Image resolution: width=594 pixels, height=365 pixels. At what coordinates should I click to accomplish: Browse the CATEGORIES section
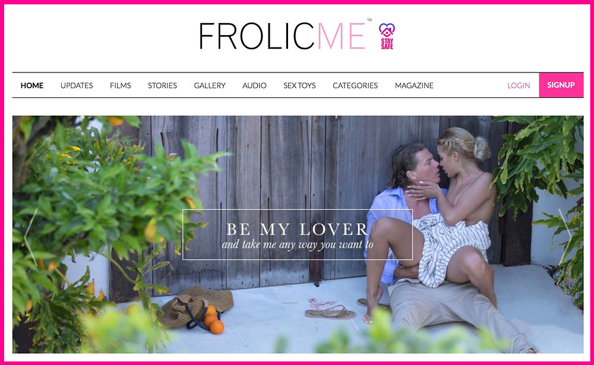(355, 85)
